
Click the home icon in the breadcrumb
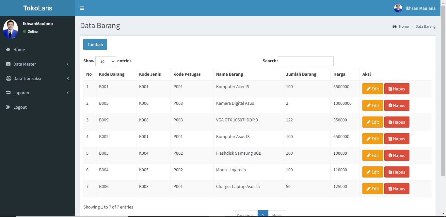(394, 26)
